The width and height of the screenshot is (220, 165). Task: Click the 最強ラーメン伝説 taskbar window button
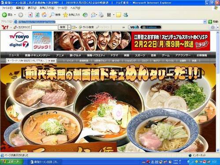[45, 162]
